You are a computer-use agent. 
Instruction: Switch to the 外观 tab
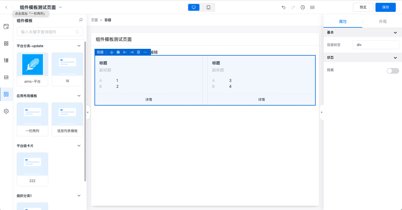pos(383,21)
